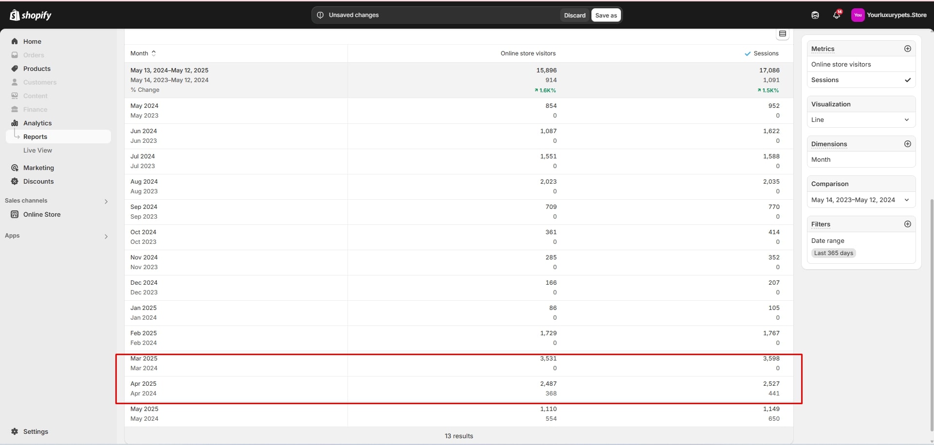Click the Last 365 days filter chip
The height and width of the screenshot is (445, 934).
tap(833, 253)
